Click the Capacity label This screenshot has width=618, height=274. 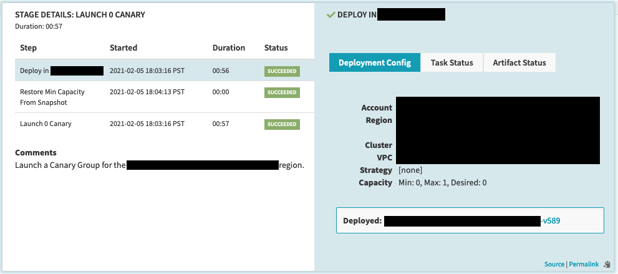click(375, 182)
